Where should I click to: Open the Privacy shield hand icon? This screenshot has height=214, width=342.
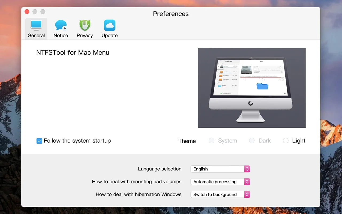pos(85,25)
